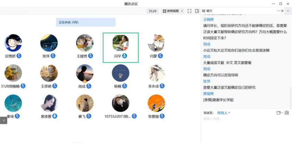Open the 宫格视图 layout dropdown
Screen dimensions: 292x143
[x=173, y=11]
